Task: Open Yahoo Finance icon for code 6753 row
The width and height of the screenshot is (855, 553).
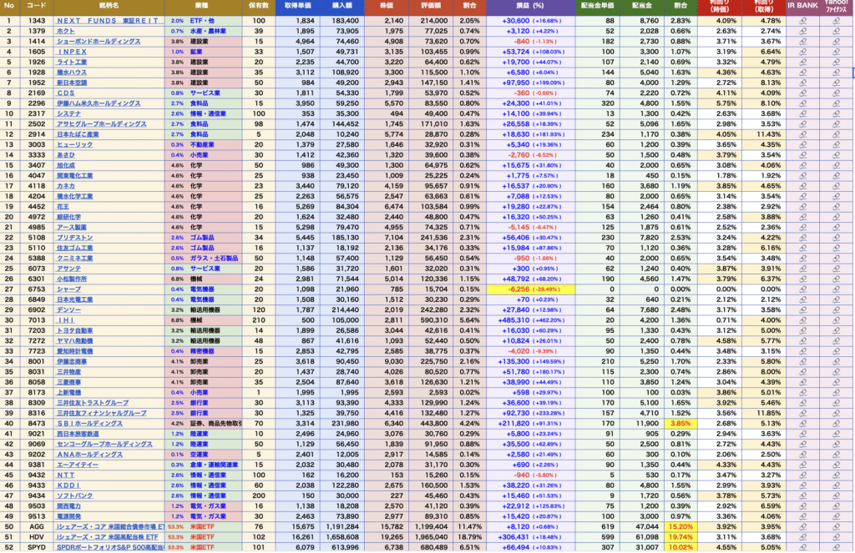Action: (x=837, y=289)
